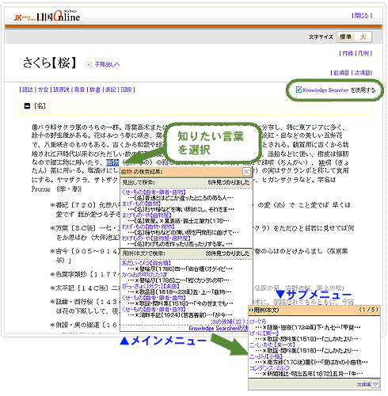Open example result おだい‐びつ【御台櫃】
The width and height of the screenshot is (388, 396).
[146, 263]
